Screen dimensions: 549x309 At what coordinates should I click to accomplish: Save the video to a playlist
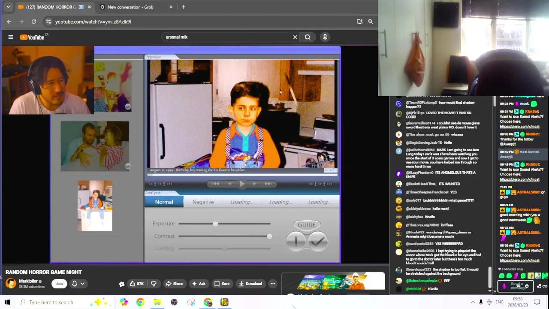pos(222,283)
